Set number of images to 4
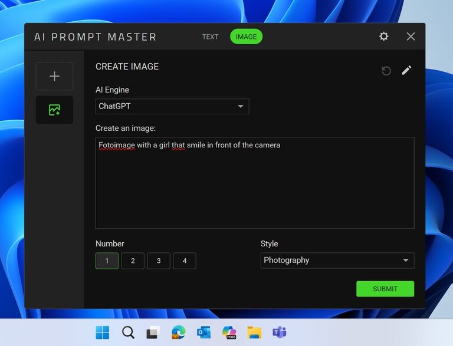 (185, 261)
